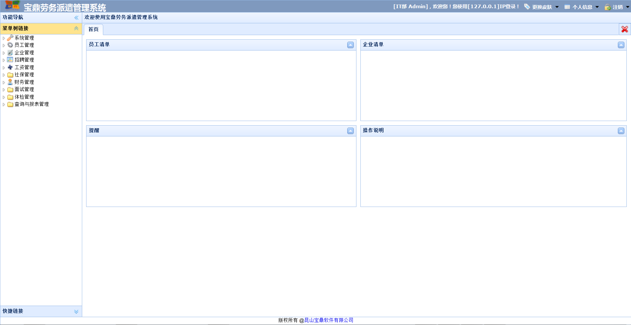This screenshot has height=325, width=631.
Task: Click the 工资管理 plus icon
Action: (x=10, y=67)
